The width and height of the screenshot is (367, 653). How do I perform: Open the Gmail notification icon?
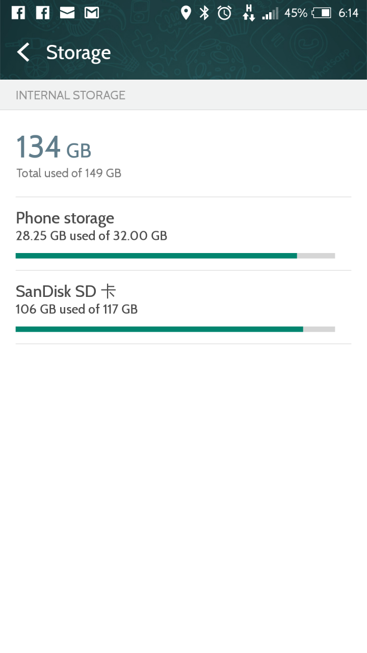92,13
